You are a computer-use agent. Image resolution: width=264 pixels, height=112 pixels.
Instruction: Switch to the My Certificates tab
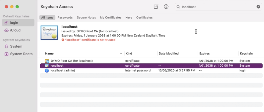(x=110, y=17)
